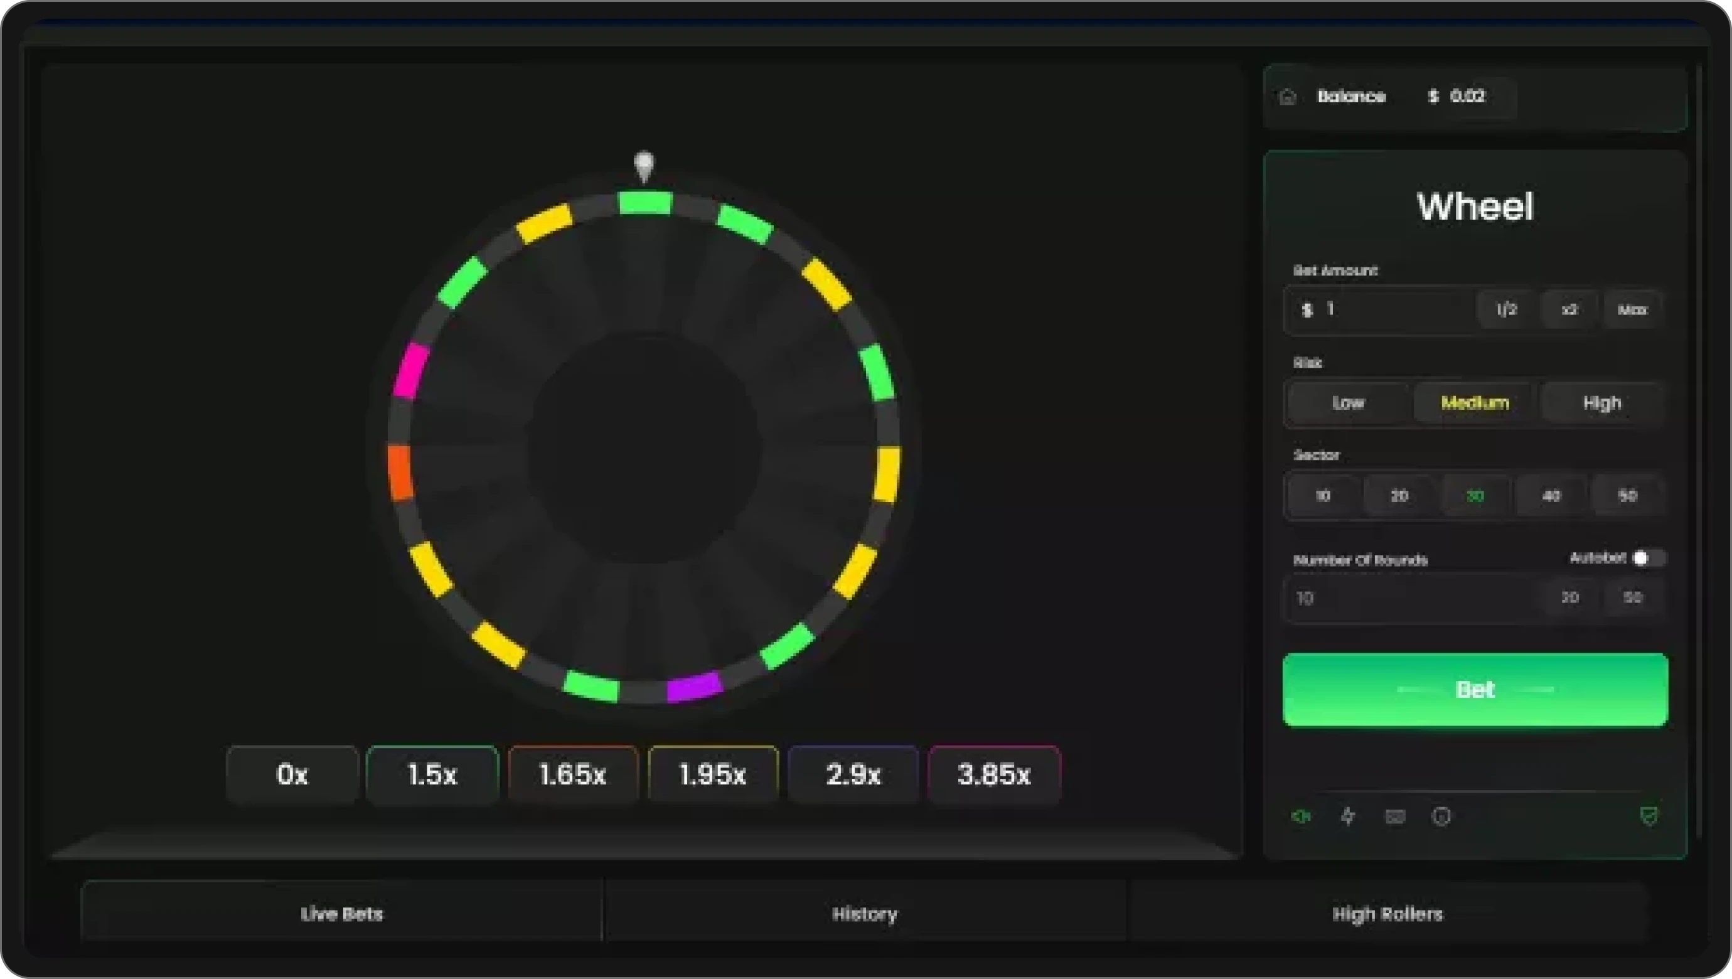This screenshot has width=1732, height=979.
Task: Toggle the lightning fast-mode icon
Action: pos(1347,816)
